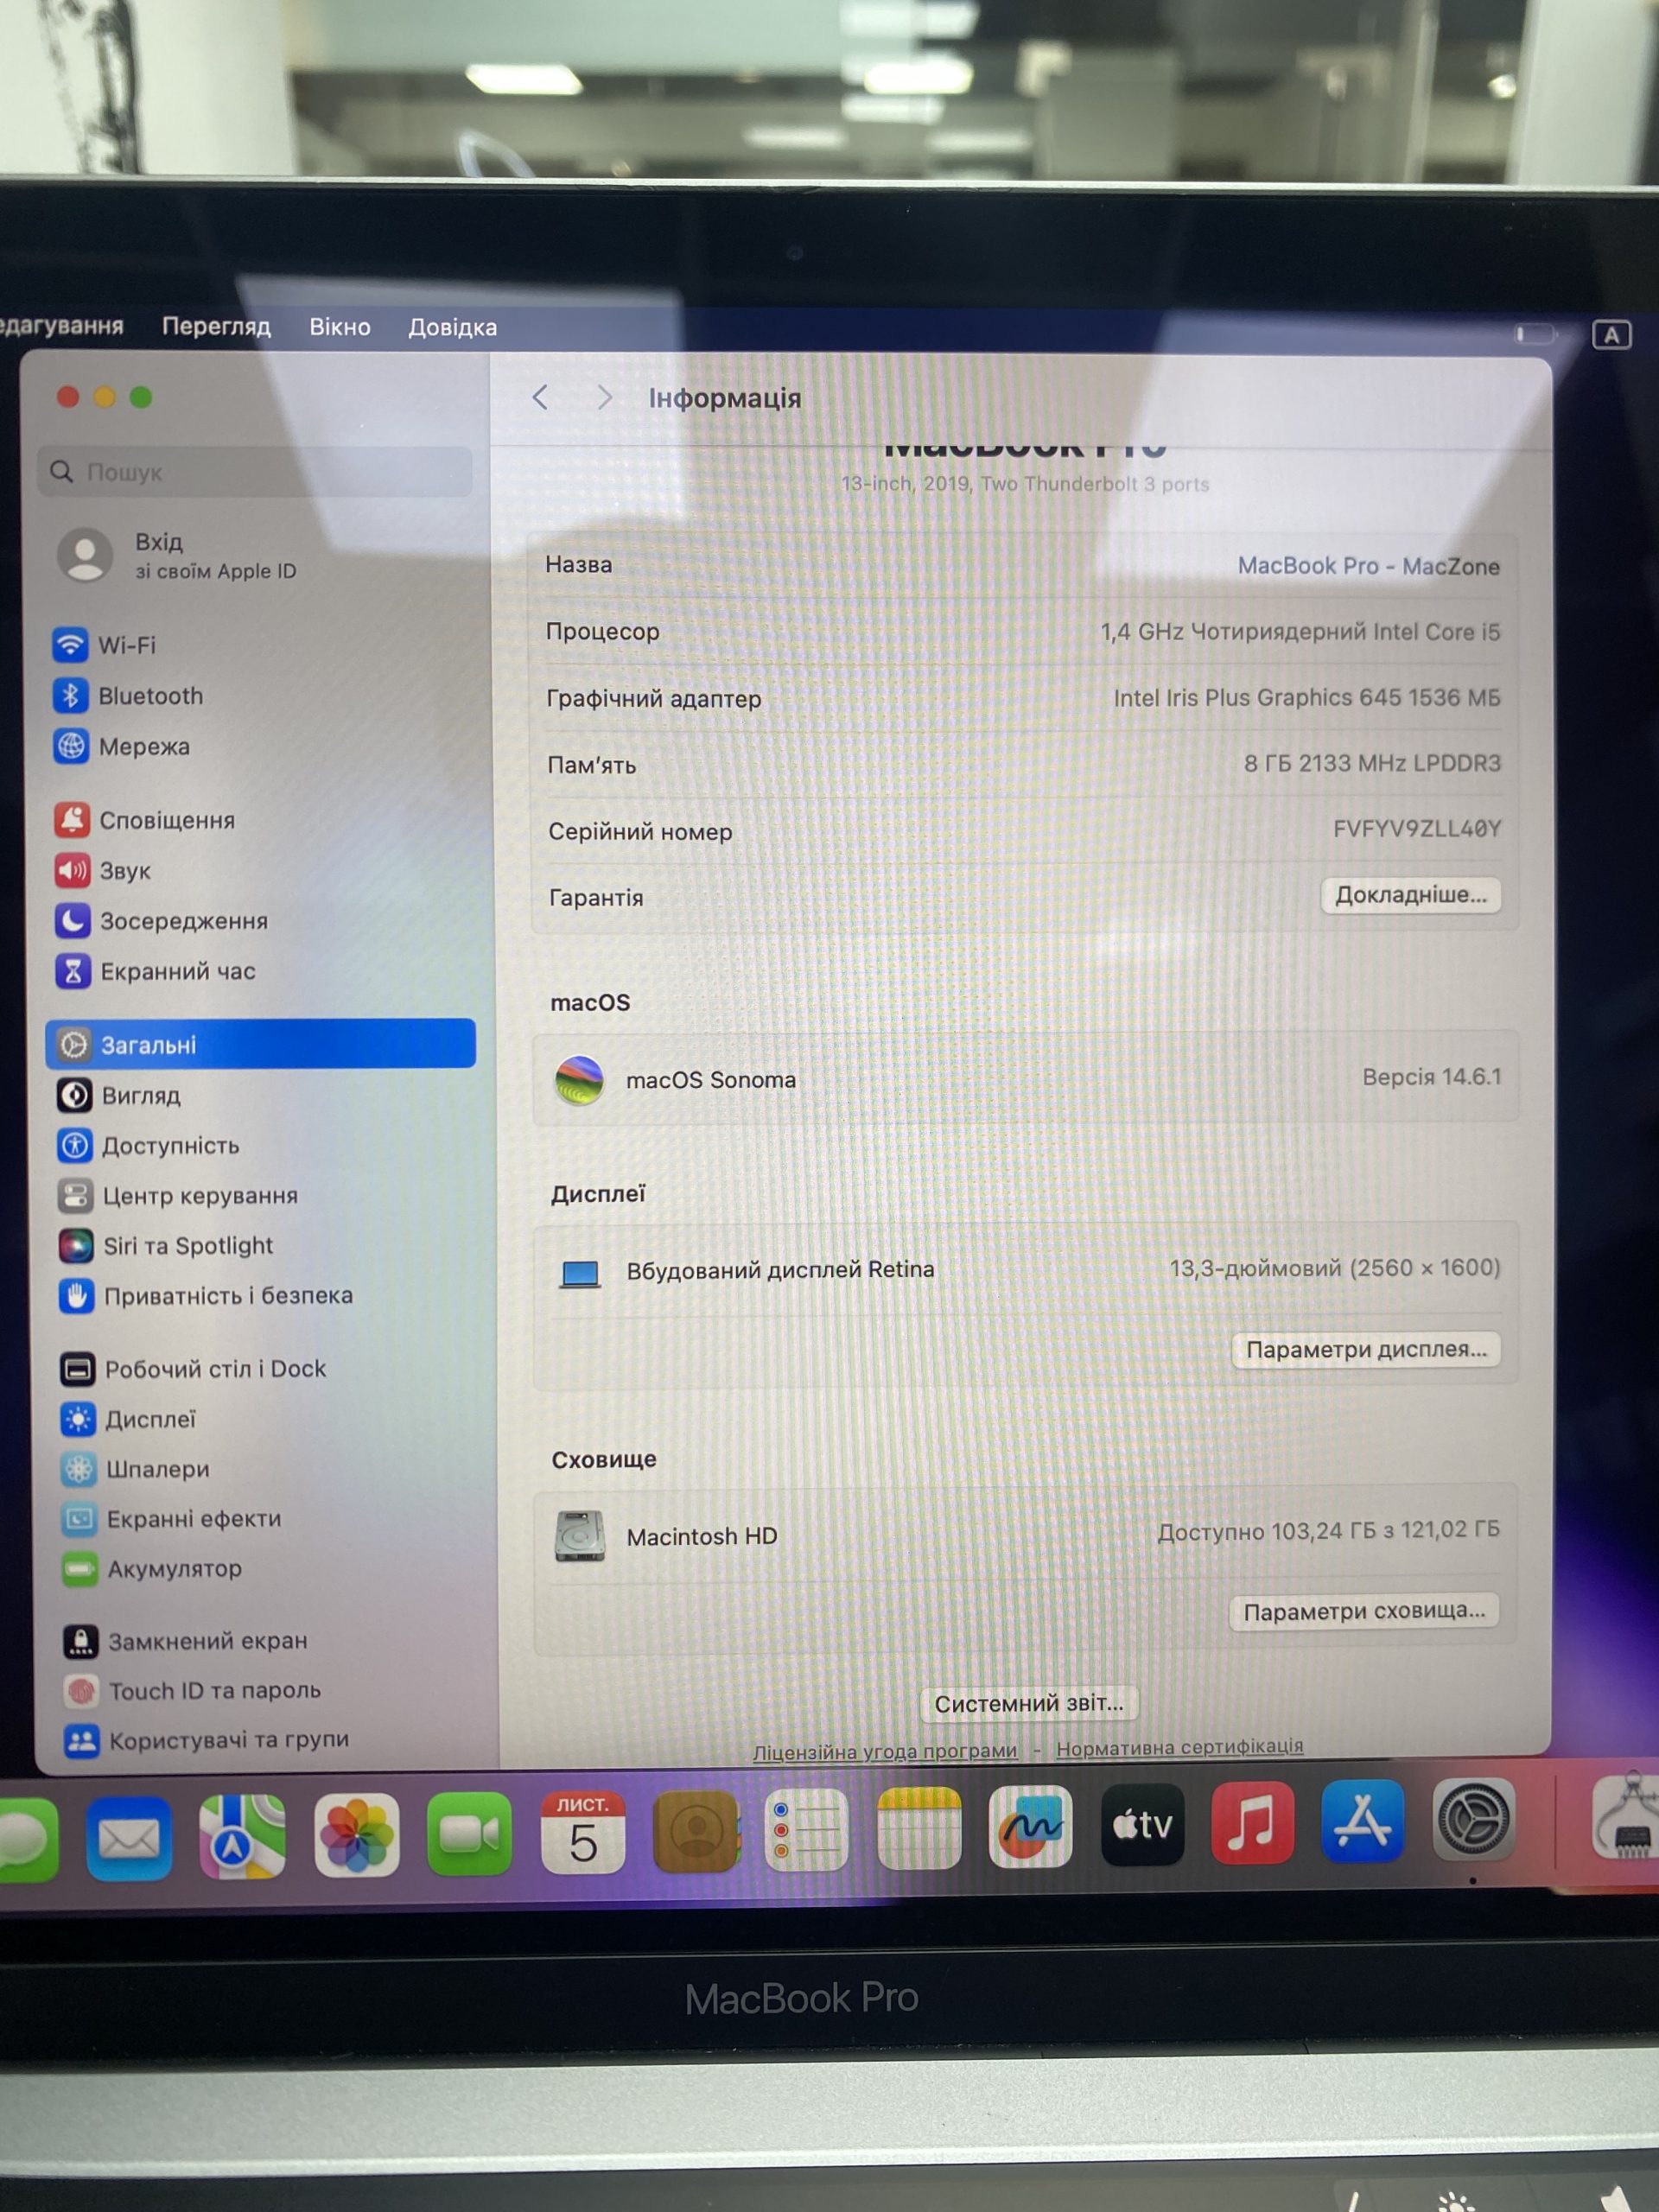Screen dimensions: 1659x2212
Task: Click the macOS Sonoma row icon
Action: tap(579, 1080)
